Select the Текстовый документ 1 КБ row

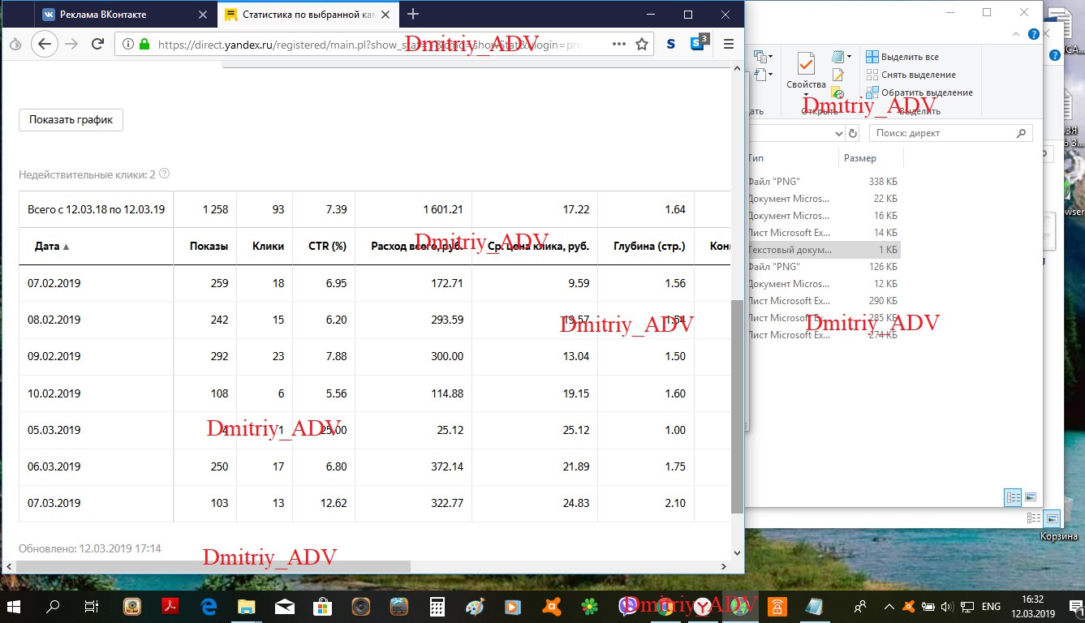click(x=823, y=250)
